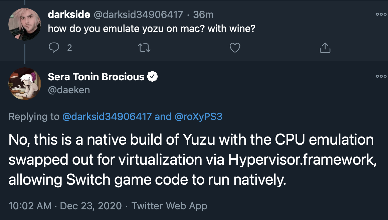388x220 pixels.
Task: Reply to darkside's tweet via speech bubble icon
Action: (x=54, y=47)
